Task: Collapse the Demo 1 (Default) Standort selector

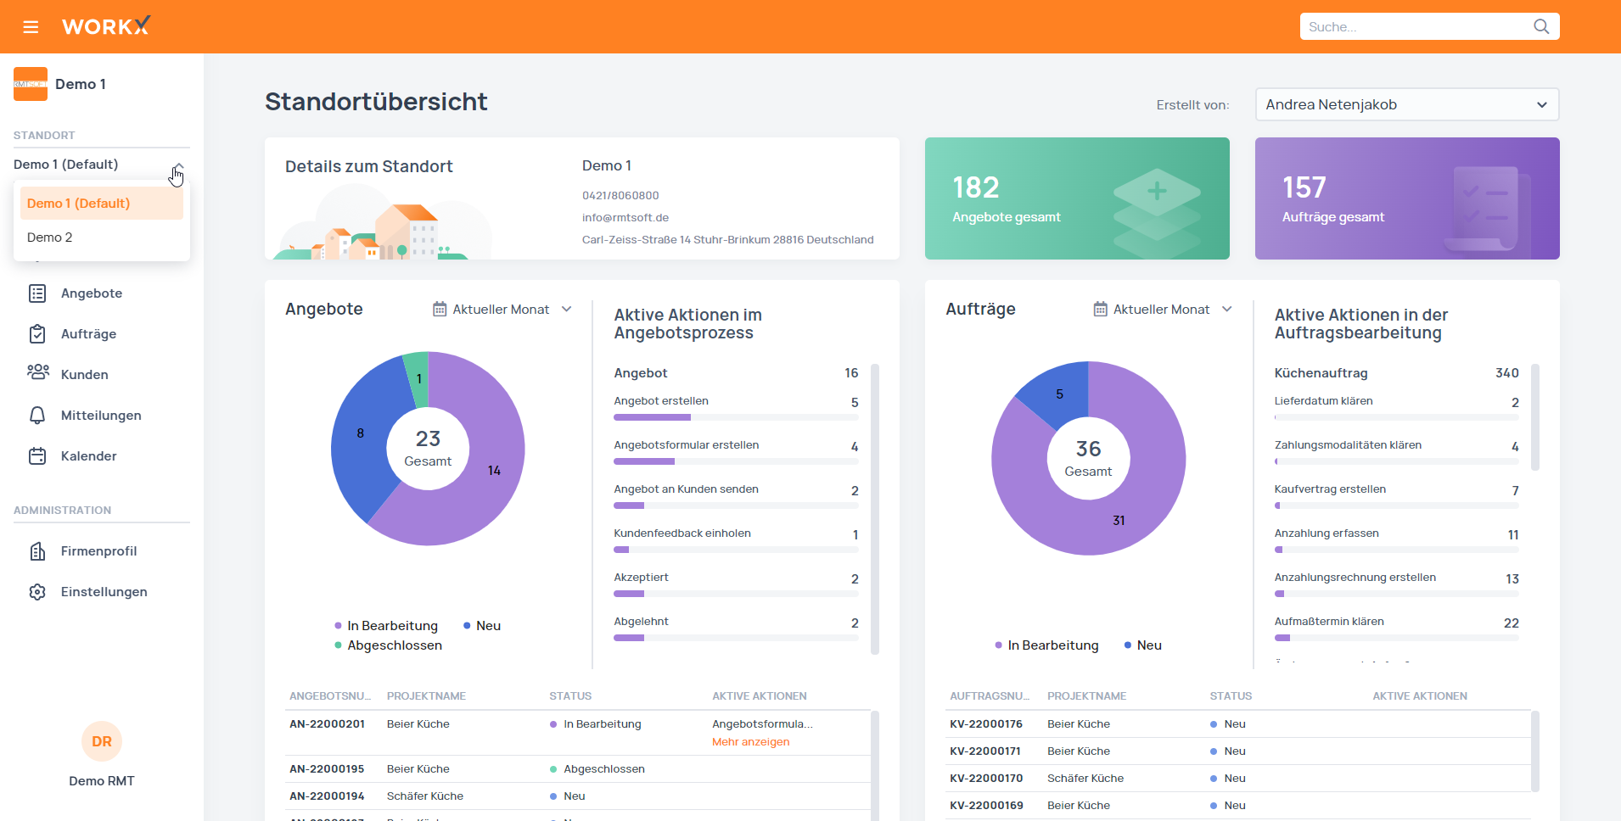Action: [178, 165]
